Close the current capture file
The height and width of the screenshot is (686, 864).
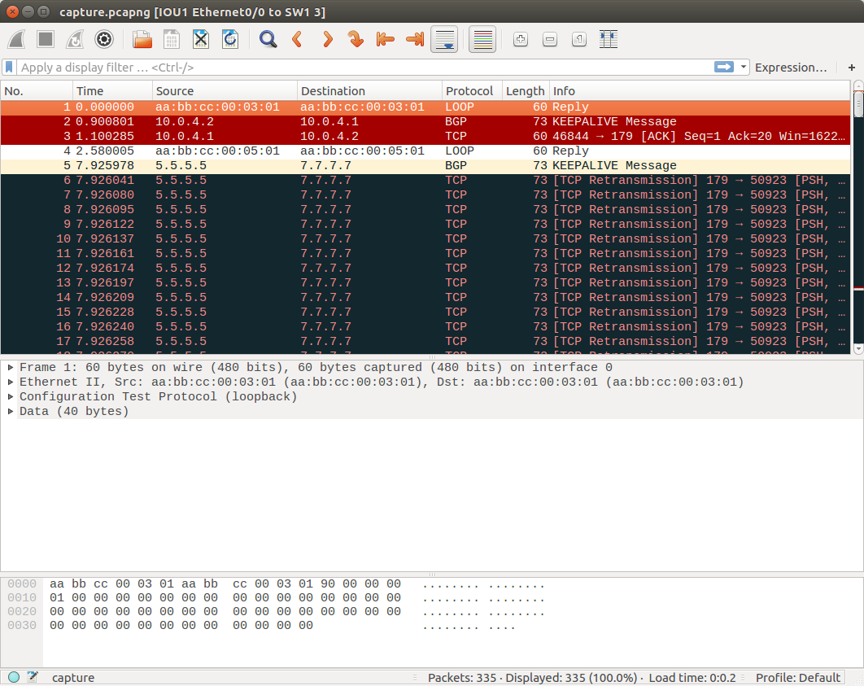point(200,39)
